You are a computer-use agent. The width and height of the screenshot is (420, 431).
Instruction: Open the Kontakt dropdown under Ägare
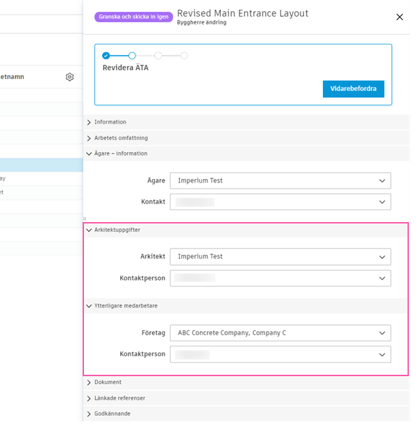tap(280, 202)
